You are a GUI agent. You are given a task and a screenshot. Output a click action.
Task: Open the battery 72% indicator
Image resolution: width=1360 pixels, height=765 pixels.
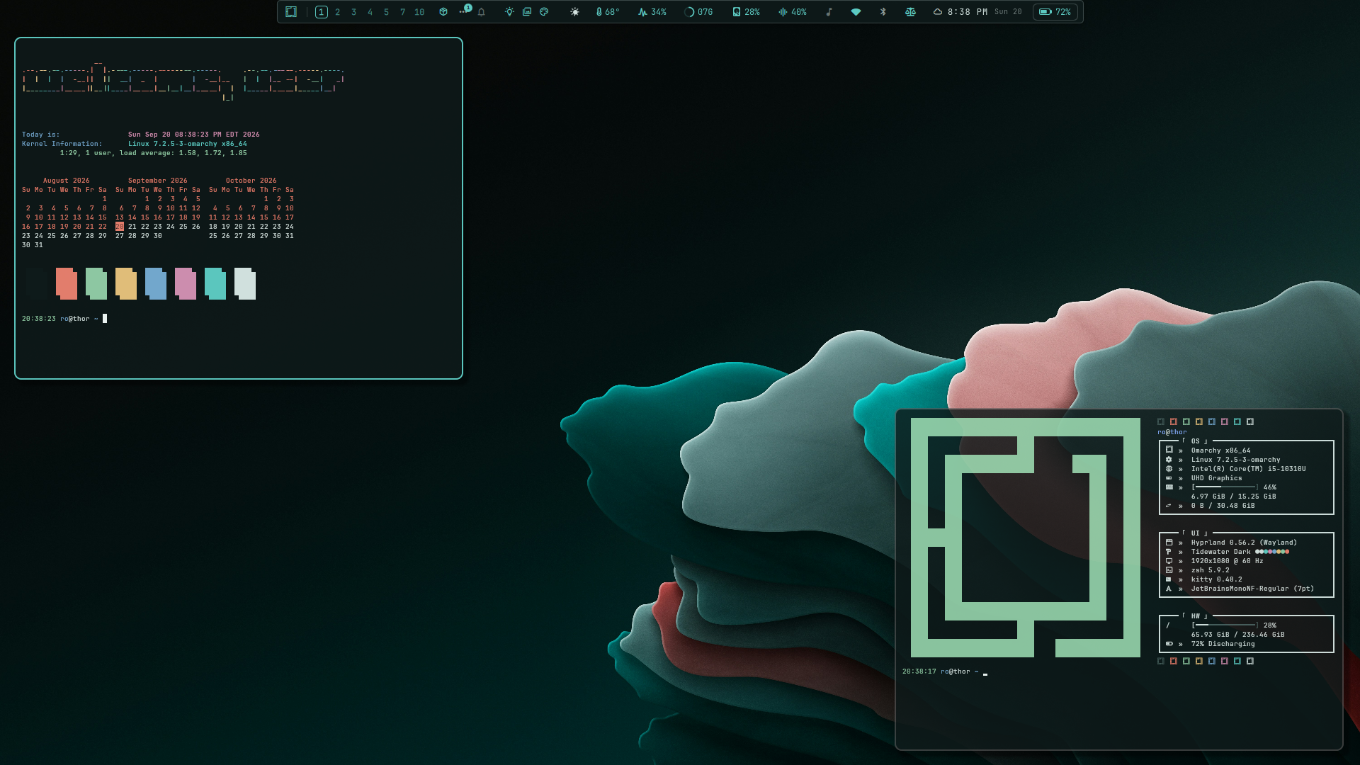point(1055,12)
